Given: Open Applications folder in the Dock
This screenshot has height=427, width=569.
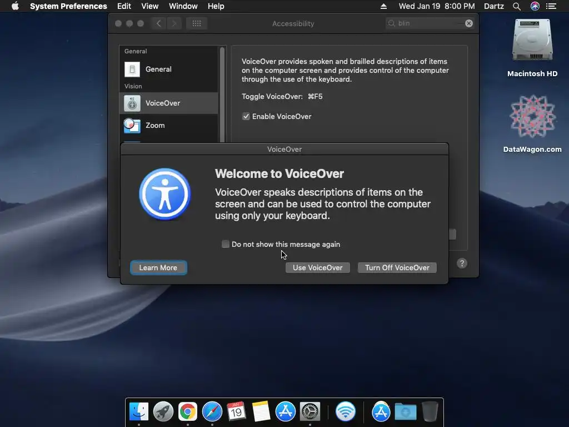Looking at the screenshot, I should click(x=381, y=411).
